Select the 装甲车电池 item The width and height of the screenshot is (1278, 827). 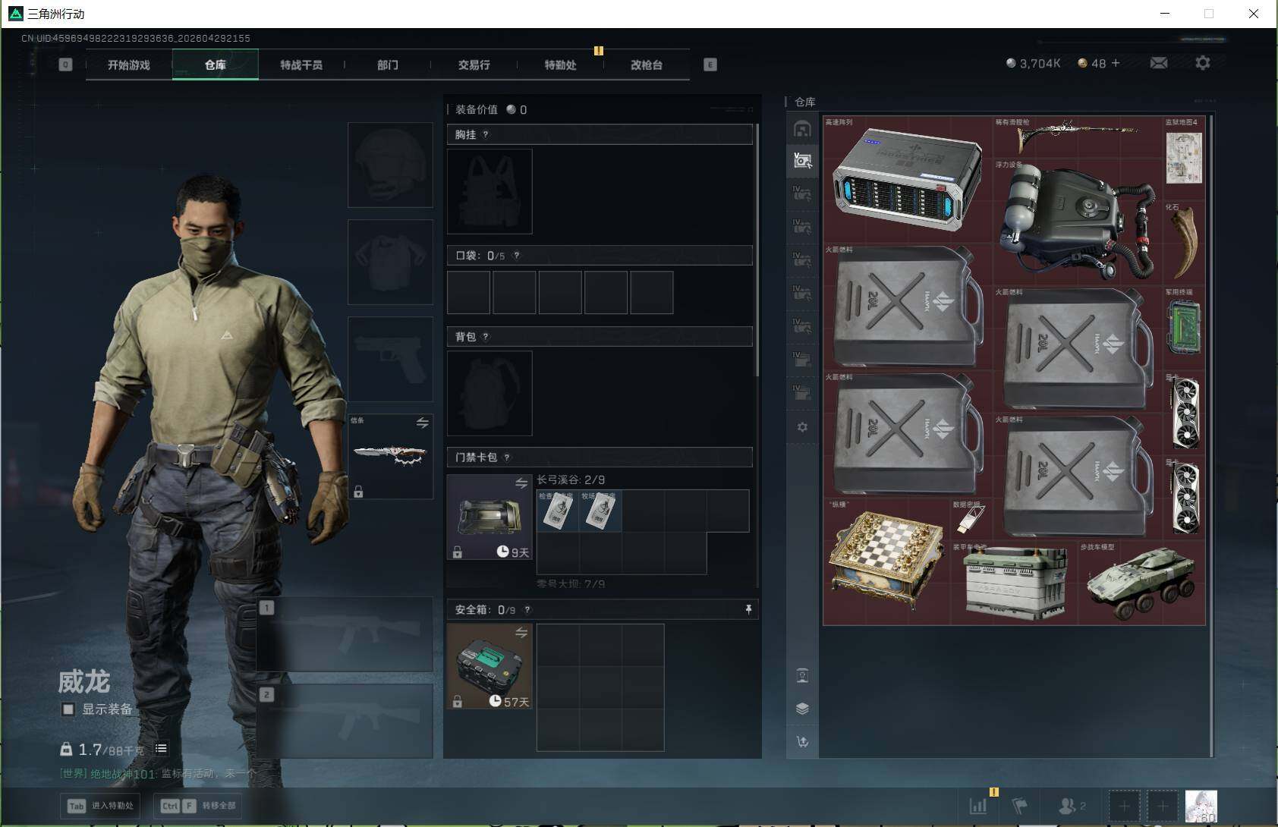pos(1015,583)
